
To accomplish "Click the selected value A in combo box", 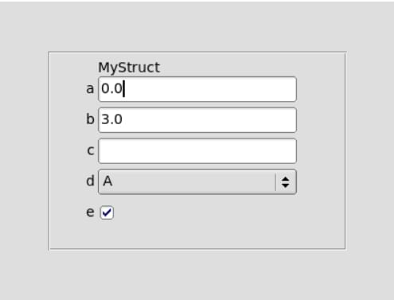I will pos(107,181).
